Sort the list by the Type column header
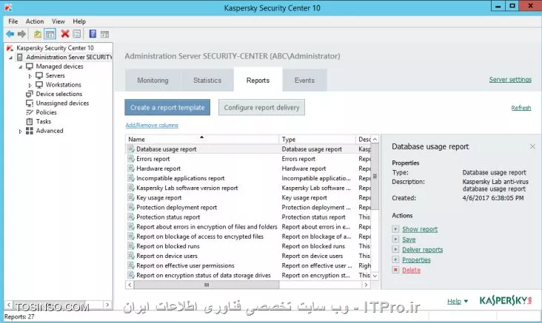Screen dimensions: 542x323 [x=317, y=139]
